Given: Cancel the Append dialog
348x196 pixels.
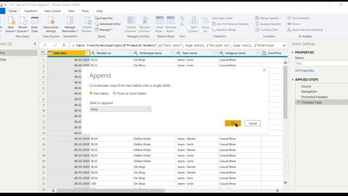Looking at the screenshot, I should pos(252,124).
